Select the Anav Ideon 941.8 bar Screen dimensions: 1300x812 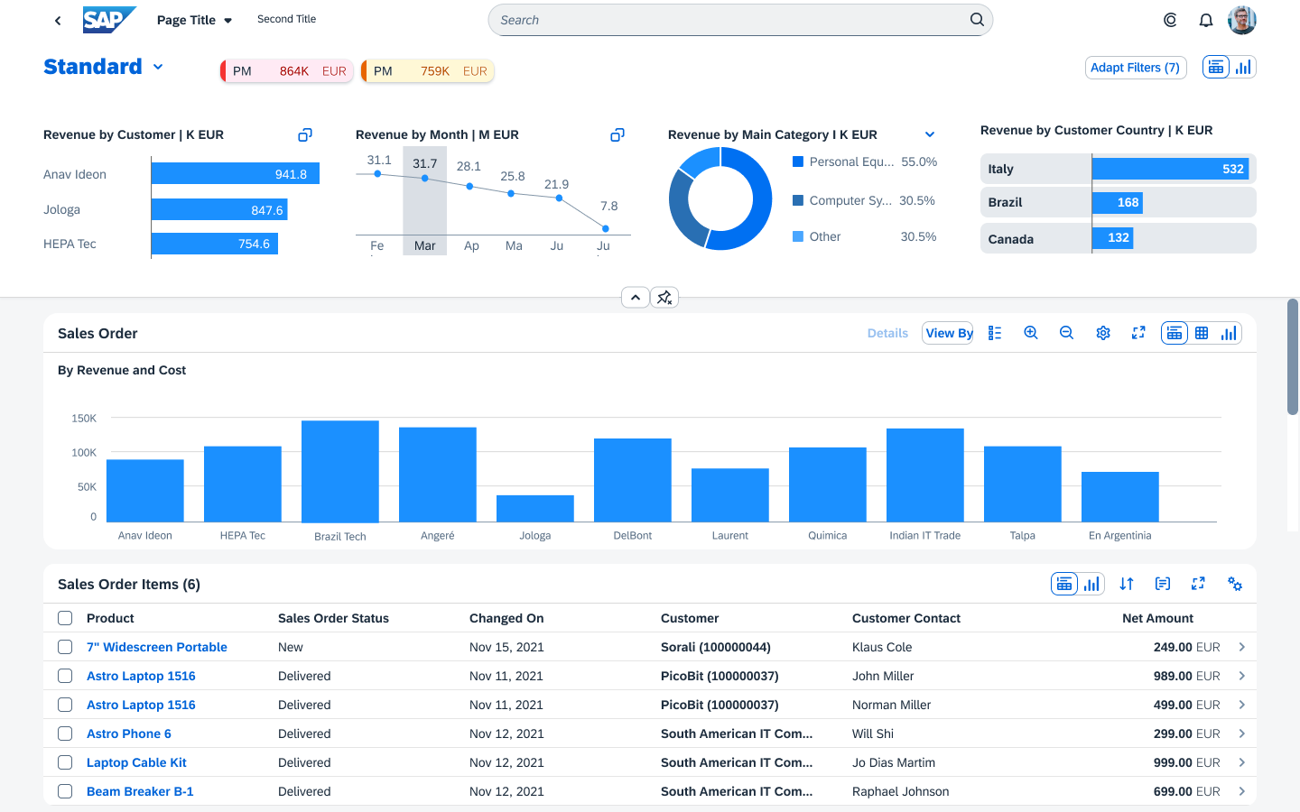(x=236, y=174)
